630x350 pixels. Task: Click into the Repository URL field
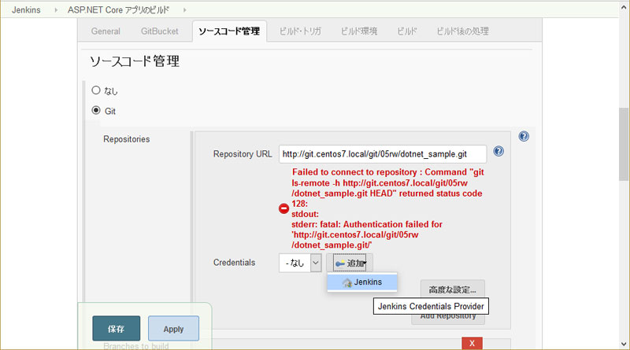[x=383, y=154]
